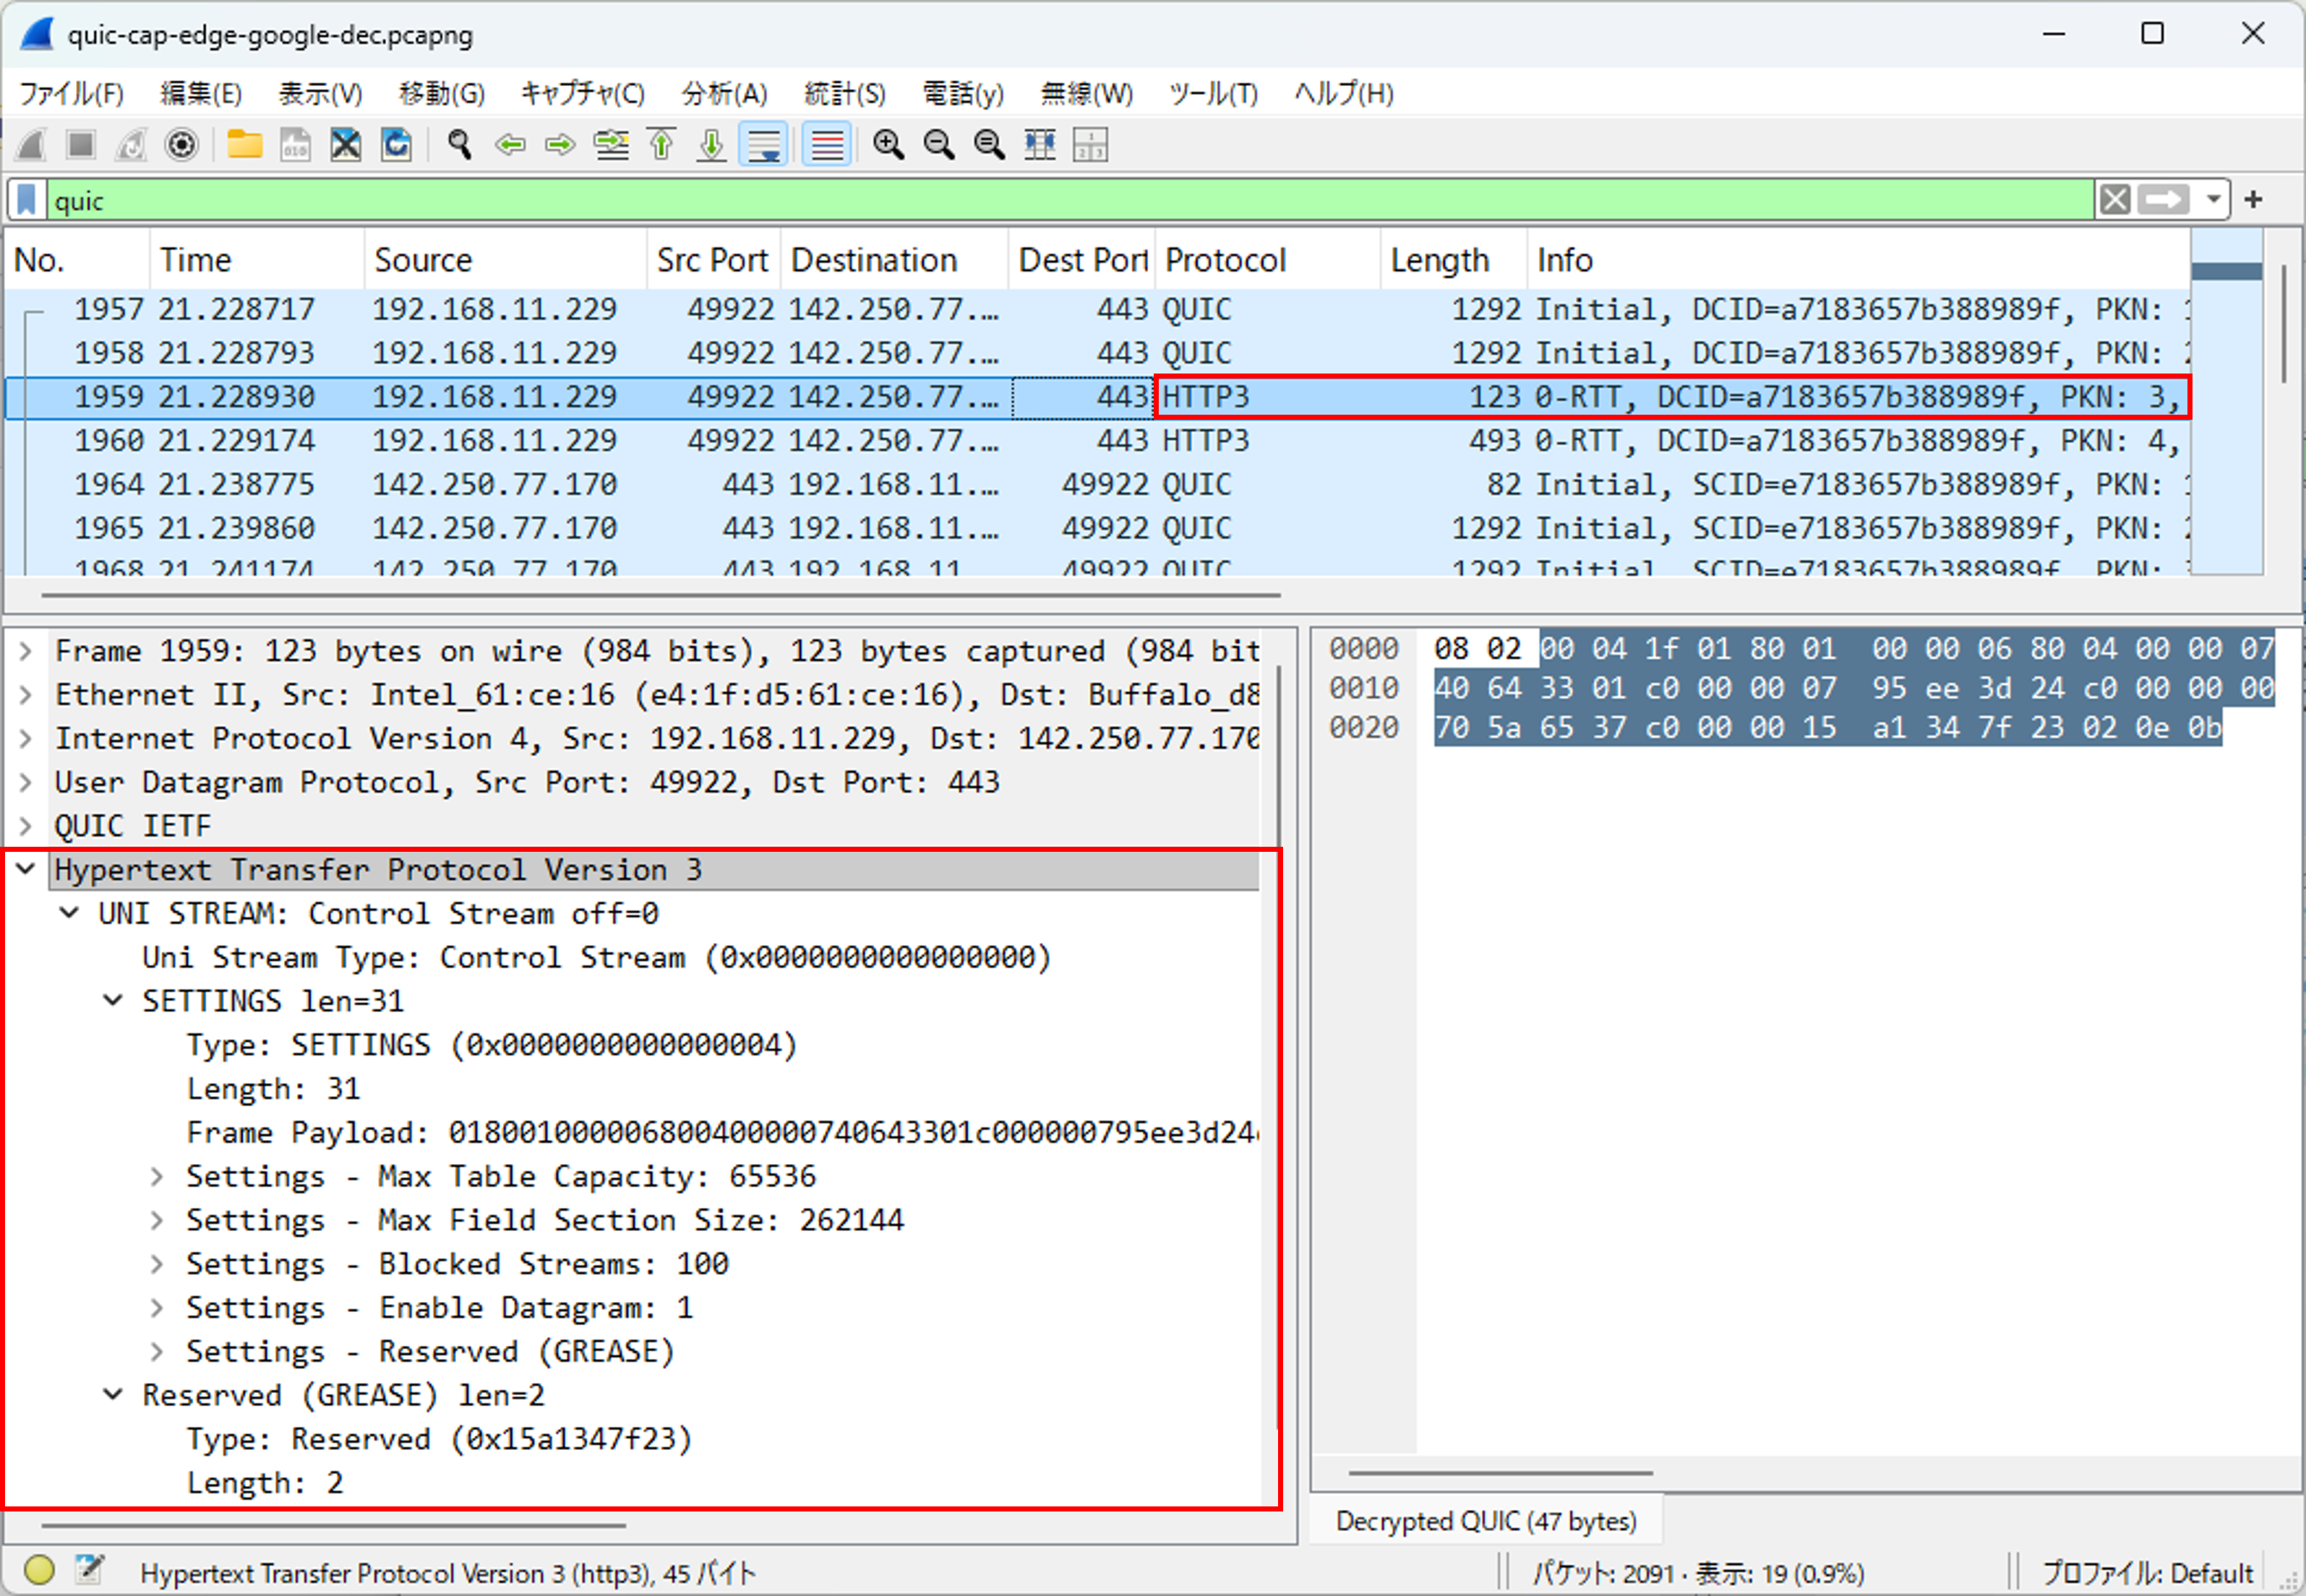Click the start capture shark fin icon

(x=32, y=145)
